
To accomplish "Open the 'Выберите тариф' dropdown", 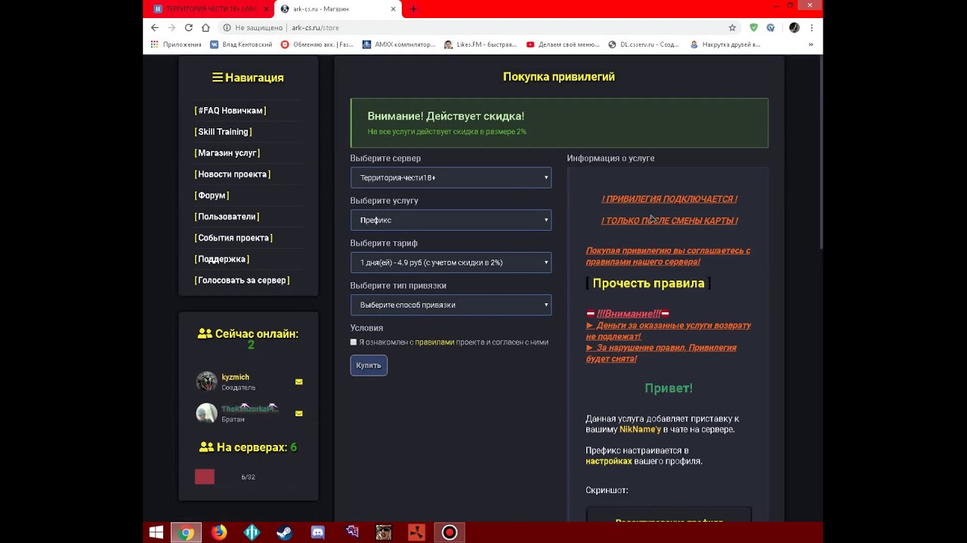I will pyautogui.click(x=451, y=262).
